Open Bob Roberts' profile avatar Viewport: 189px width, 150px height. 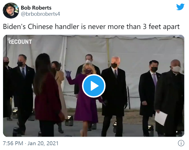(11, 10)
